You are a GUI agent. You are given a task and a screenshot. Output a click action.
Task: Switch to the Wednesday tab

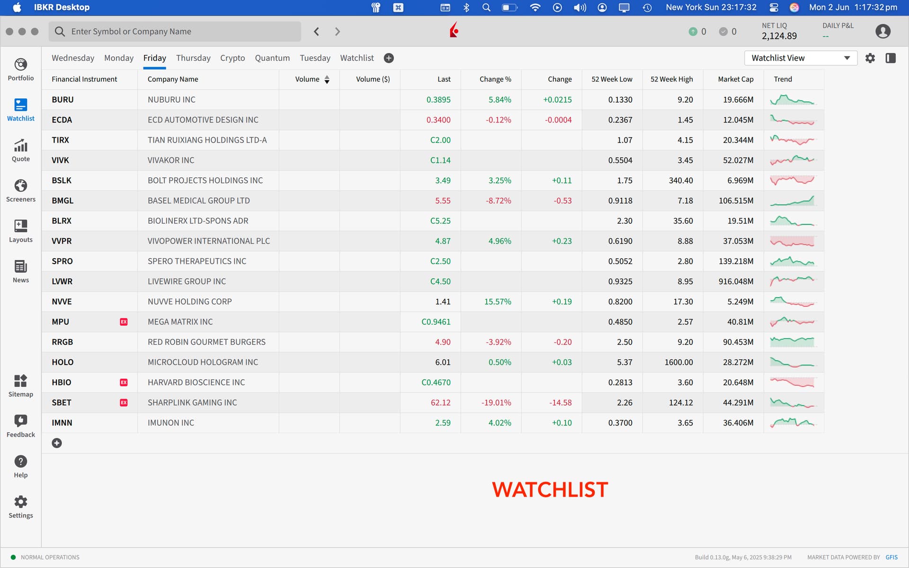(73, 58)
